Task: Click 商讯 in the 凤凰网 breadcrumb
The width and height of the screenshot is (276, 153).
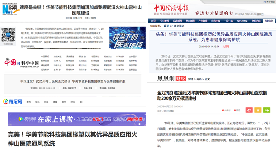Action: [199, 79]
